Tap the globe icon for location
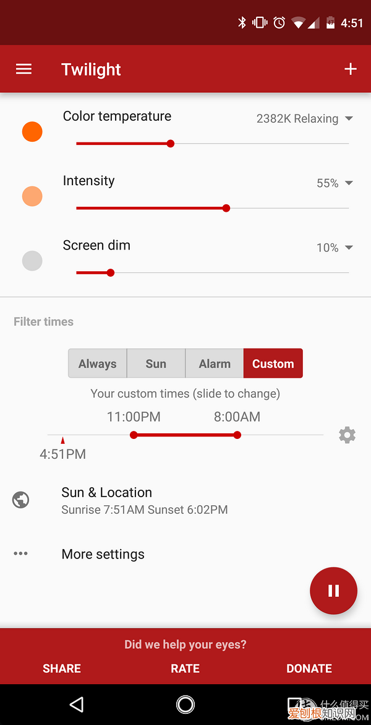371x725 pixels. coord(21,500)
